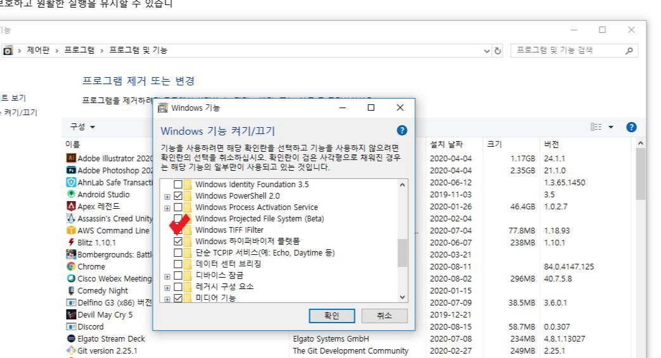The height and width of the screenshot is (358, 661).
Task: Click the program list scroll-up arrow
Action: pos(640,144)
